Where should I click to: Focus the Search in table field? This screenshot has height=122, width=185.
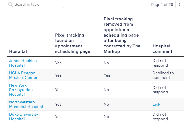35,5
